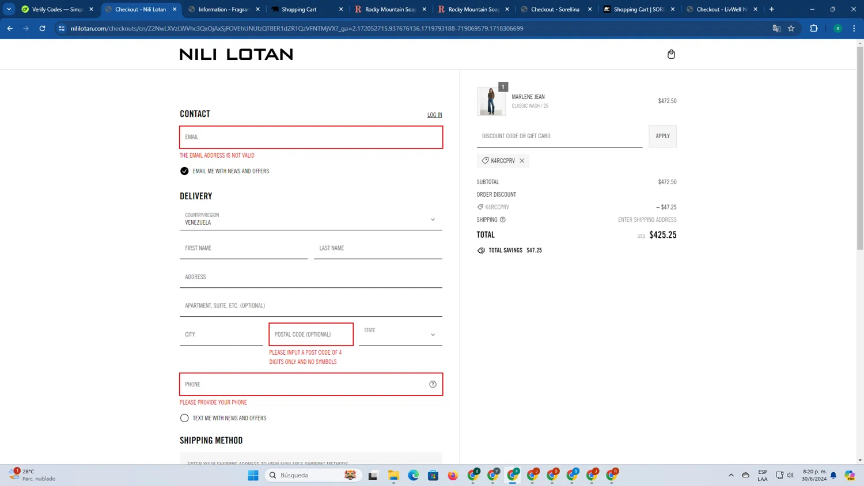Open the notifications bell in the tray
The height and width of the screenshot is (486, 864).
click(833, 475)
